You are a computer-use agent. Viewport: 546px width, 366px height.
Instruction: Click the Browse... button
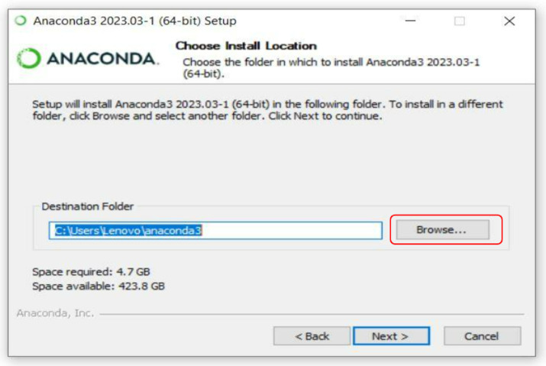click(x=441, y=229)
